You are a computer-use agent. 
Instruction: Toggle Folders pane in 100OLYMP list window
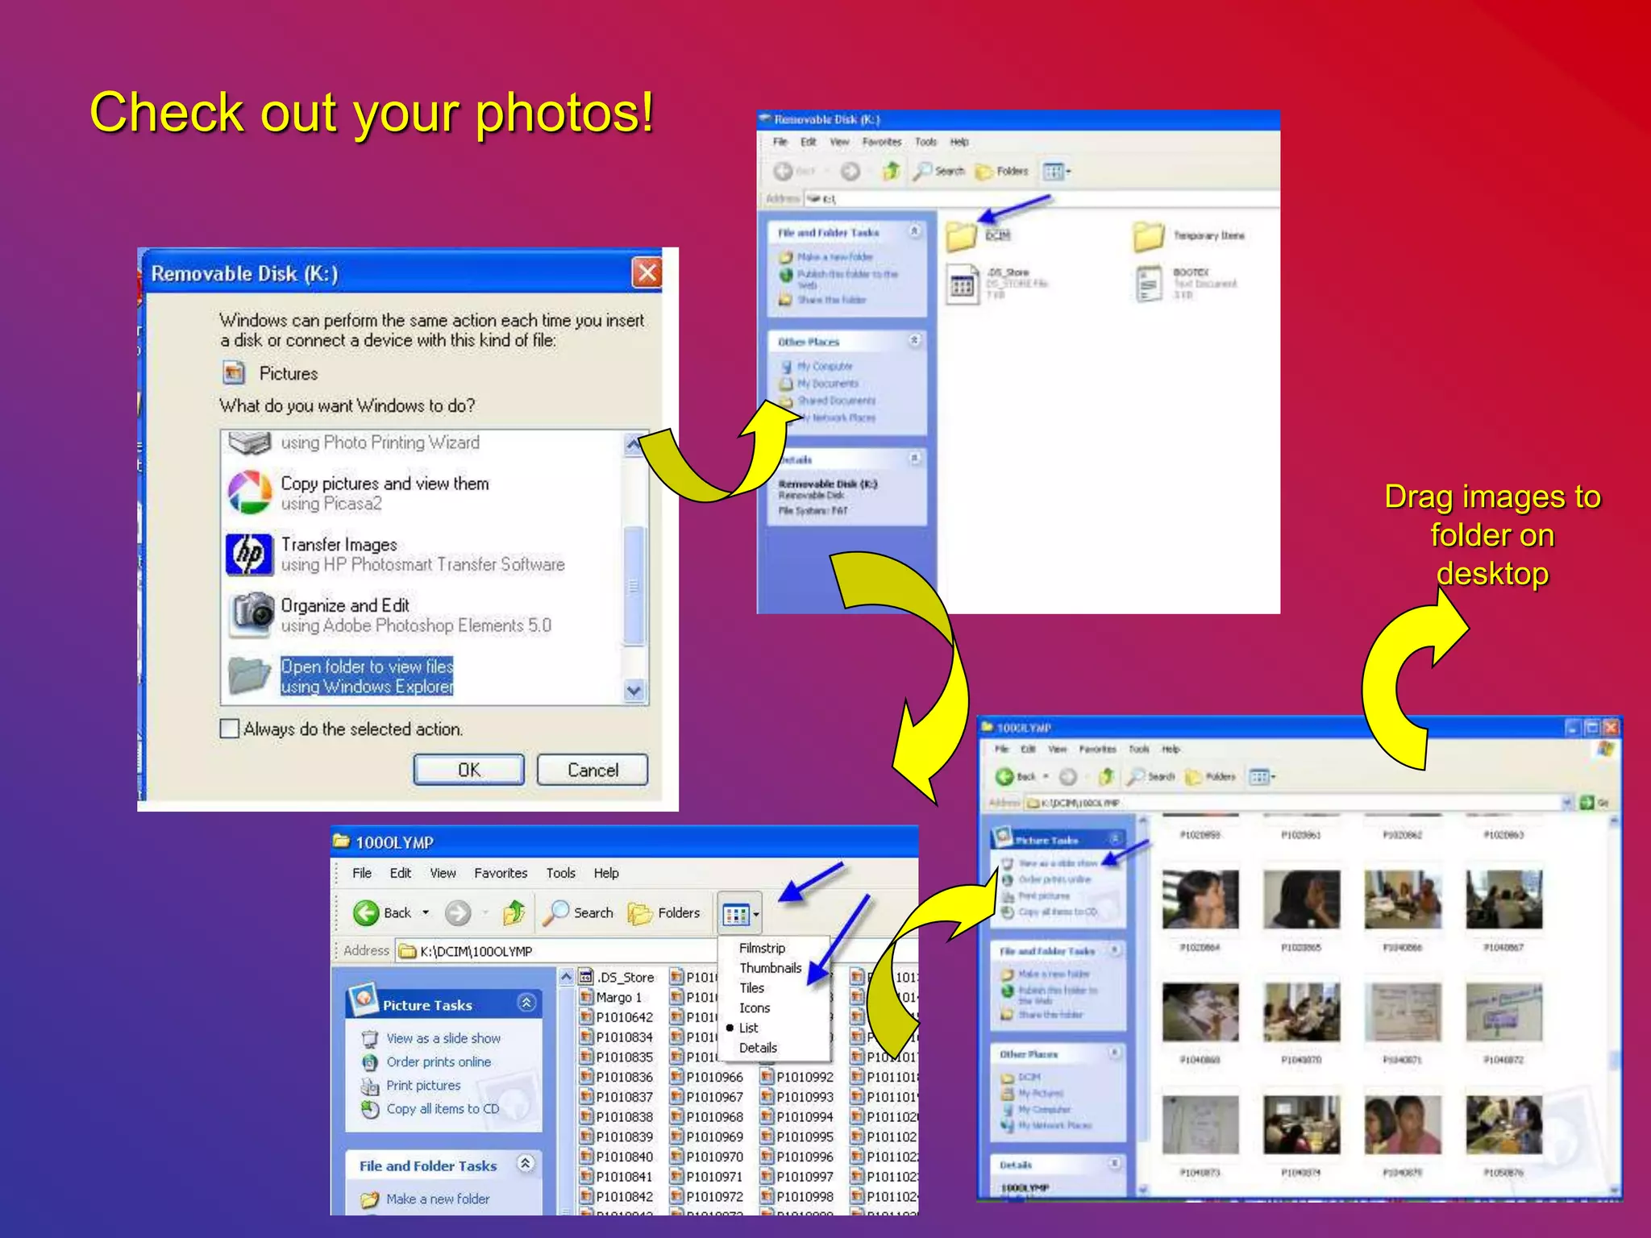pyautogui.click(x=664, y=912)
